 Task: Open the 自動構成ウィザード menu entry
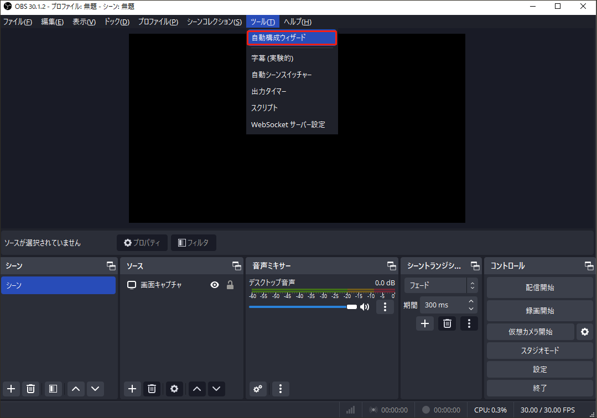(x=292, y=38)
